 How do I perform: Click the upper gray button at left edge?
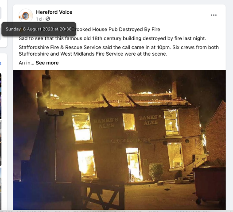0,13
